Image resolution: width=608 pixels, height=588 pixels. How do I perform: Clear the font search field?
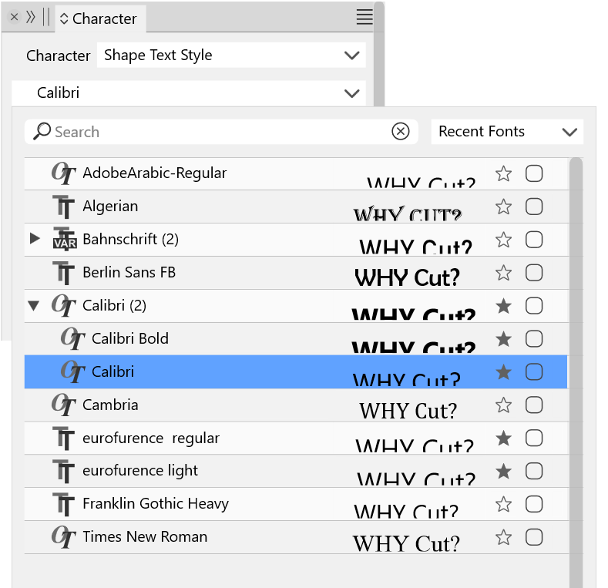pyautogui.click(x=401, y=132)
